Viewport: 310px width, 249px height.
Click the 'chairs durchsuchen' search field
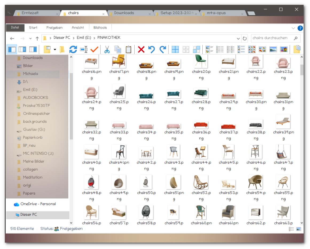272,38
